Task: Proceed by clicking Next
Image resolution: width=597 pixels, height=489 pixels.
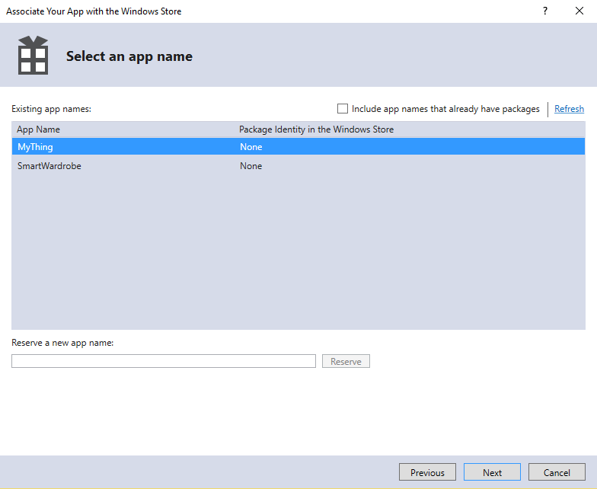Action: click(492, 472)
